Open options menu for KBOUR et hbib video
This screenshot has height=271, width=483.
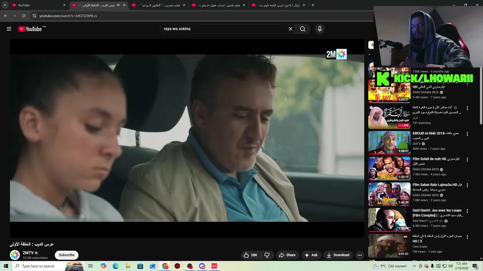467,134
